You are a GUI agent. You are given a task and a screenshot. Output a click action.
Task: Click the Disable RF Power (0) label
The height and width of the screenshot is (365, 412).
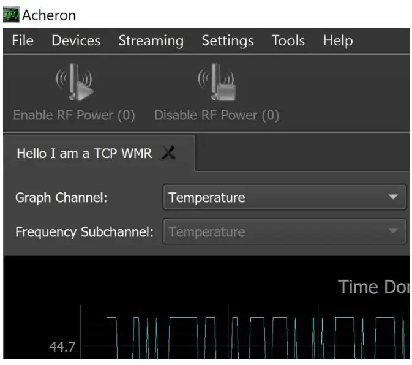(216, 115)
